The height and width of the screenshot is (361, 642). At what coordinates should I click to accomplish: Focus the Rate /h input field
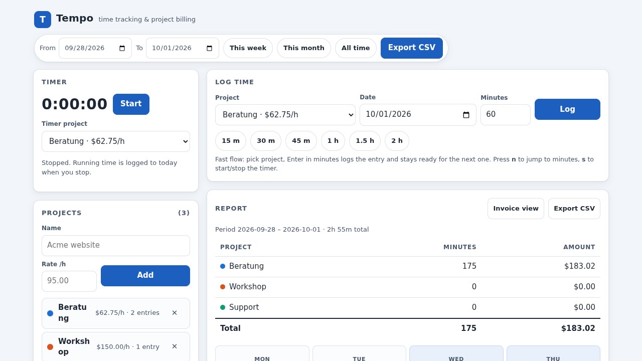[x=69, y=281]
